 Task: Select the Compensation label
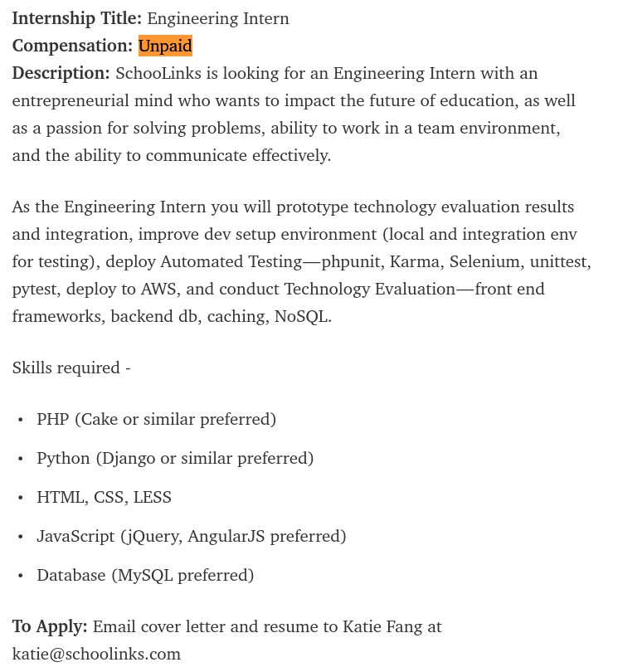click(x=72, y=46)
